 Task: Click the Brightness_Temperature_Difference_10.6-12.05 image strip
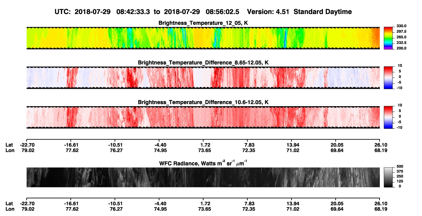pos(203,118)
